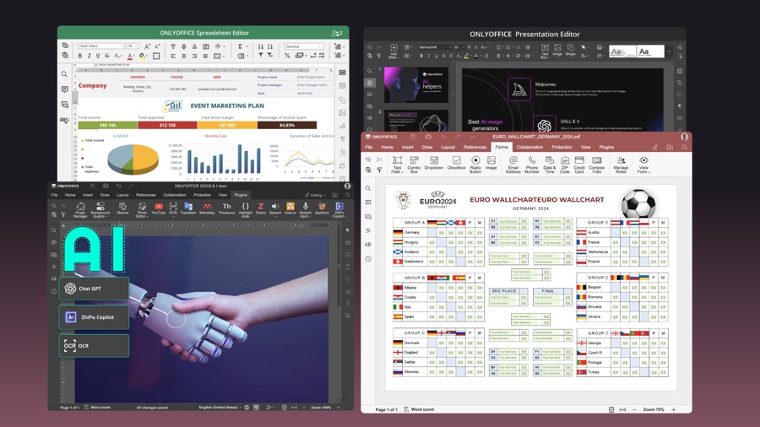Open the Editing mode dropdown
760x427 pixels.
coord(316,195)
